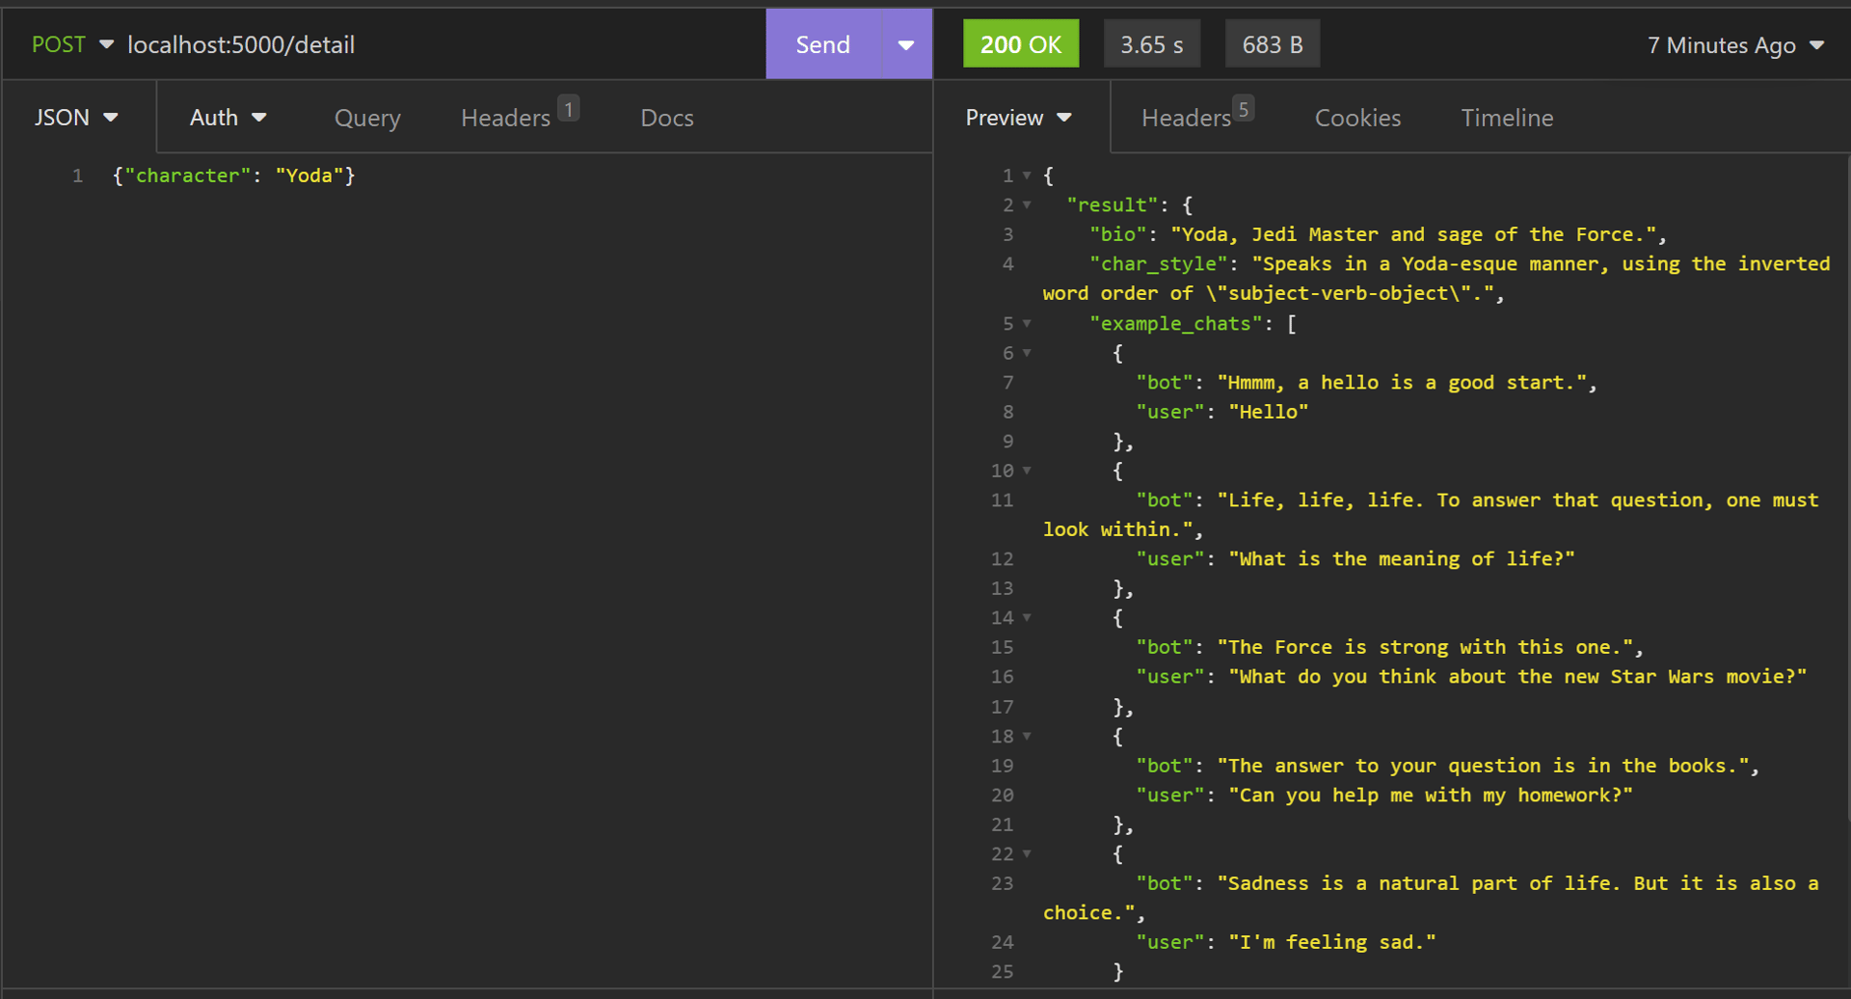The width and height of the screenshot is (1851, 999).
Task: Click the 3.65 s response time badge
Action: coord(1152,44)
